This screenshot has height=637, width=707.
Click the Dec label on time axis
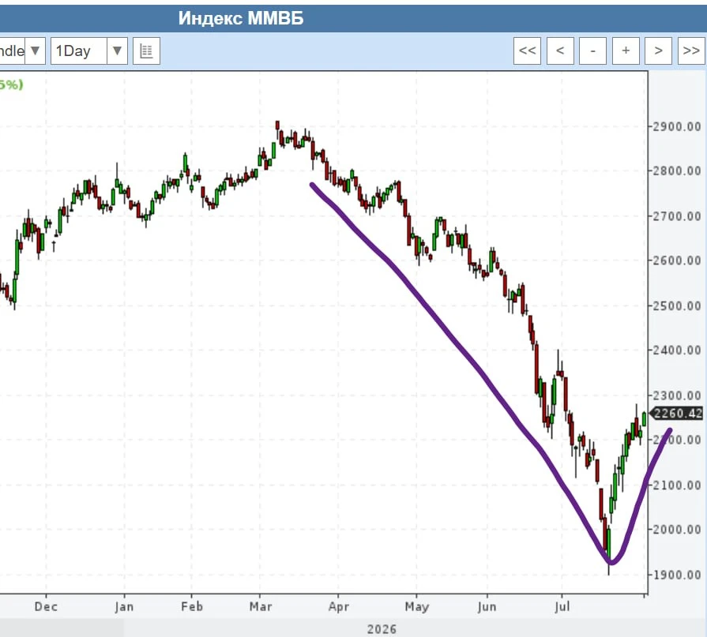coord(46,606)
